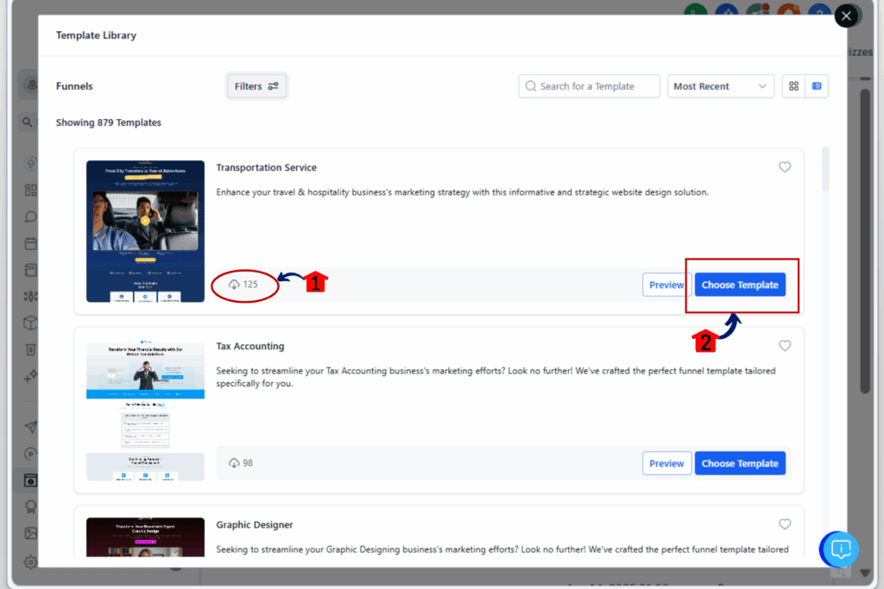Click the 125 downloads cloud icon

234,285
